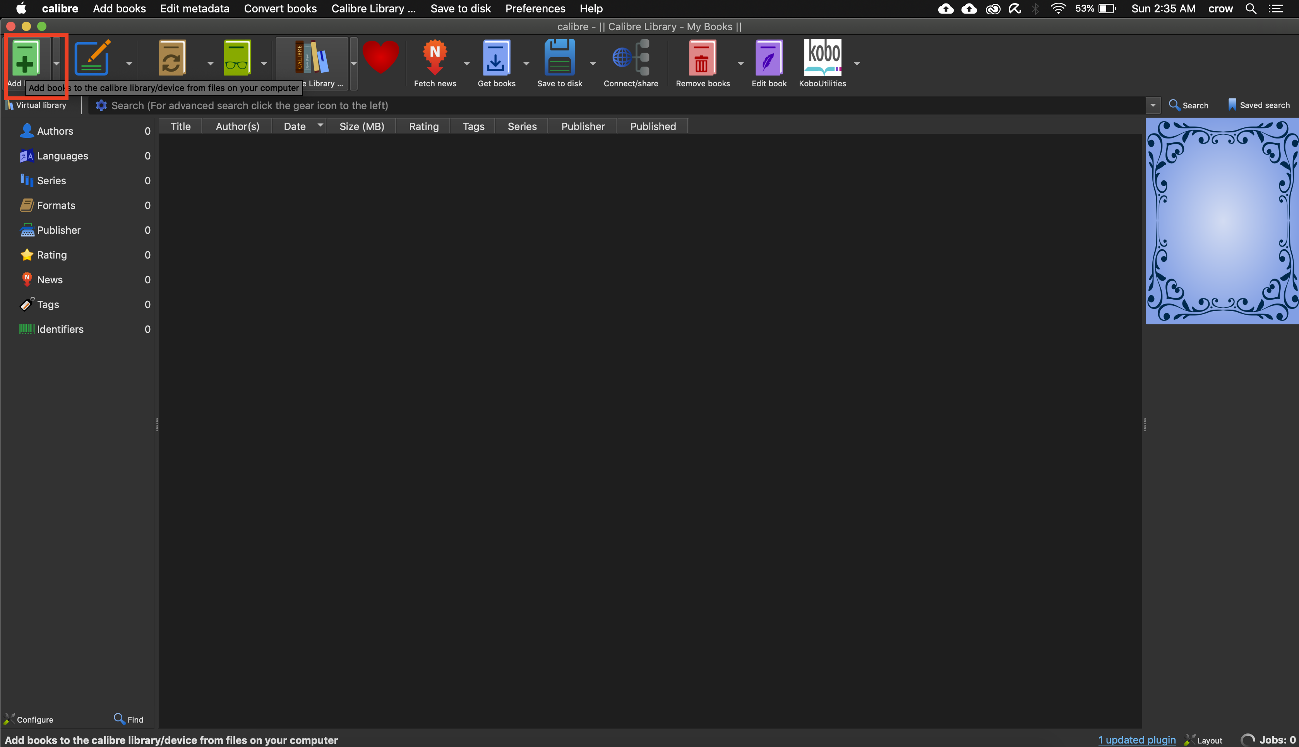The height and width of the screenshot is (747, 1299).
Task: Open the advanced search gear icon
Action: click(x=101, y=105)
